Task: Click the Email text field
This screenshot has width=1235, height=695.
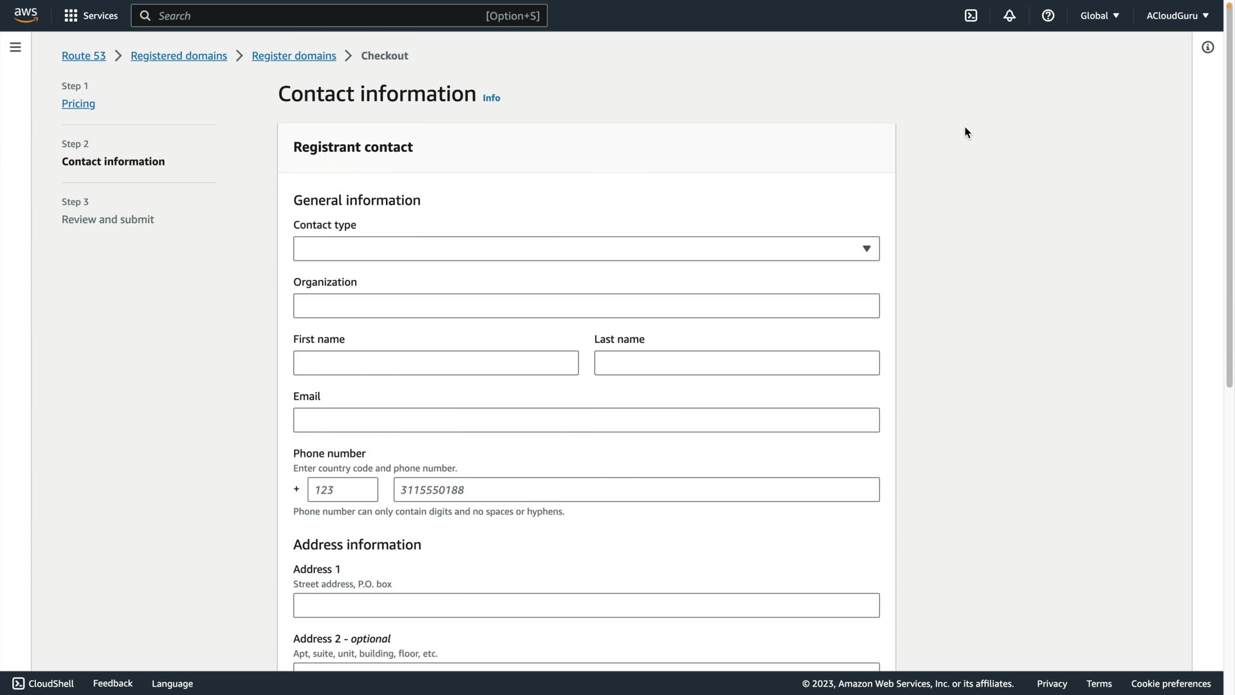Action: (586, 420)
